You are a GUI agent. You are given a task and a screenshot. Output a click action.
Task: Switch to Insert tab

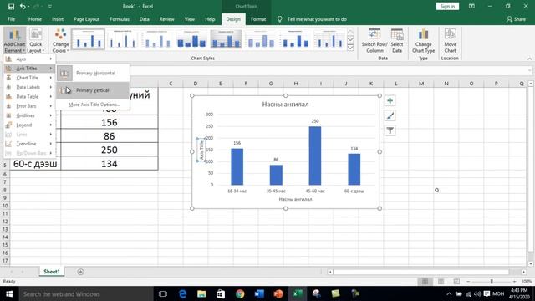point(58,19)
